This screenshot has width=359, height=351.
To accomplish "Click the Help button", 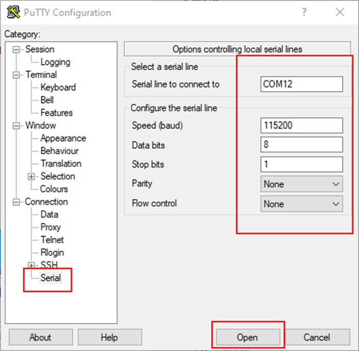I will click(109, 337).
